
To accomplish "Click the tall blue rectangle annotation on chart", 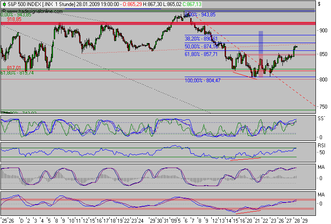I will (261, 42).
